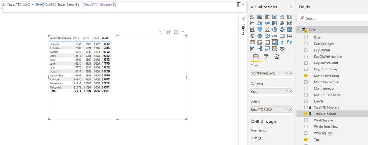Select the KPI visual
The width and height of the screenshot is (368, 145).
[x=252, y=42]
